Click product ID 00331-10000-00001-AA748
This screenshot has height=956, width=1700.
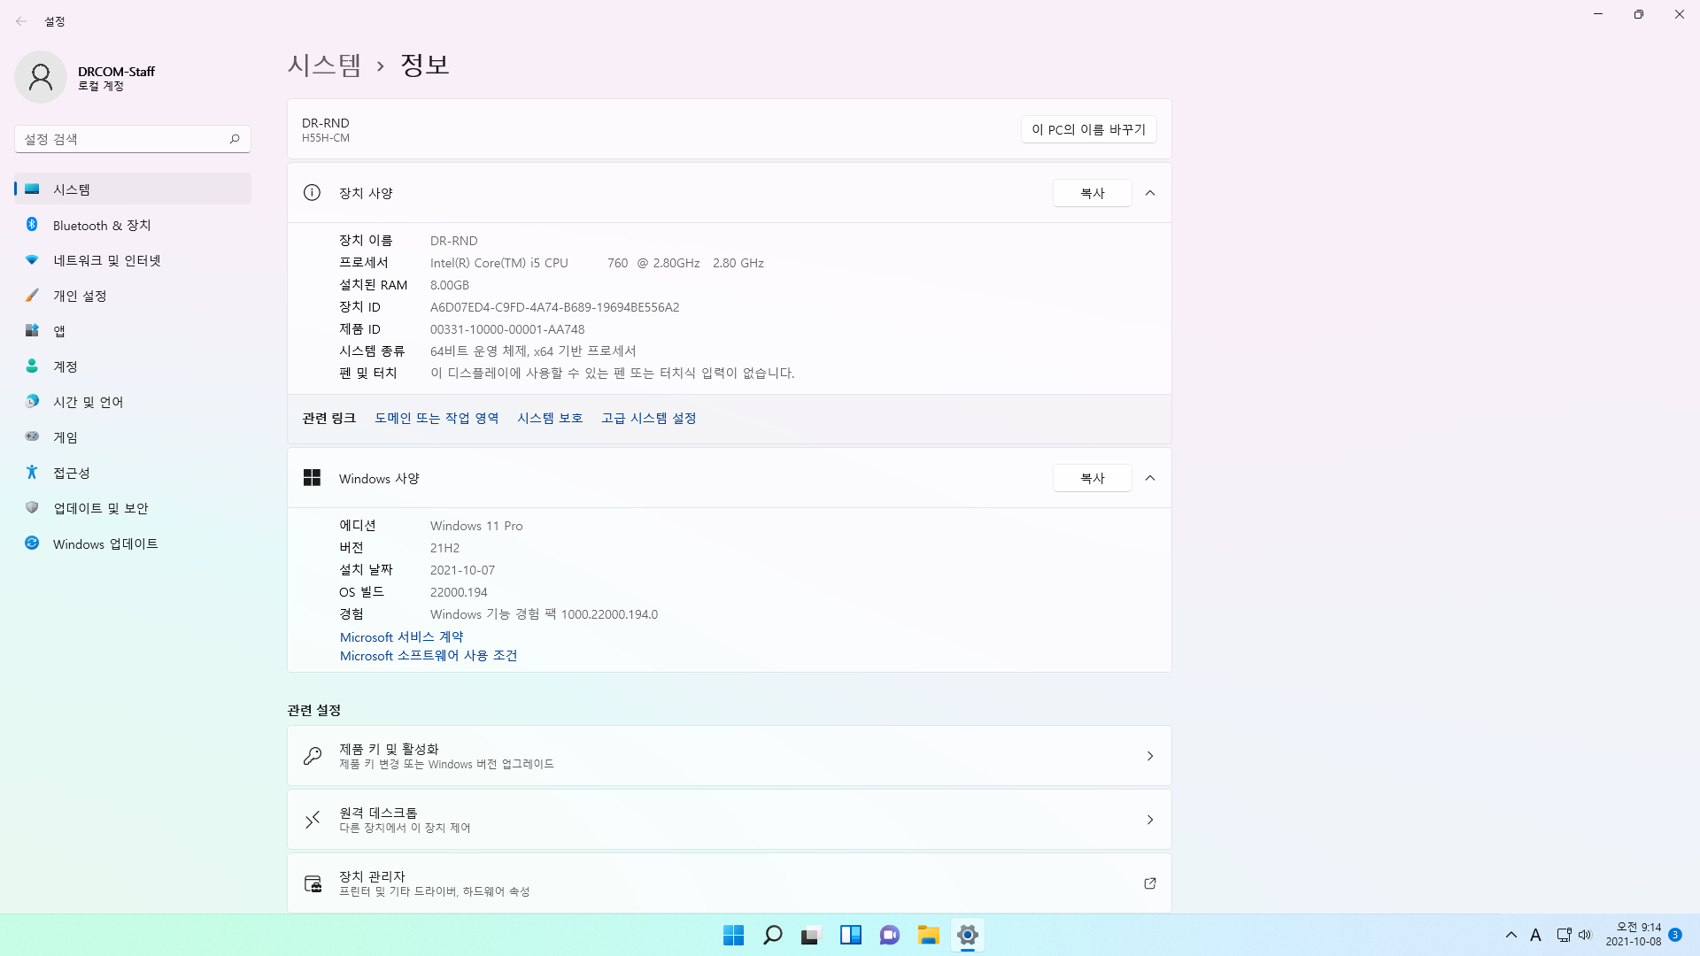tap(507, 329)
